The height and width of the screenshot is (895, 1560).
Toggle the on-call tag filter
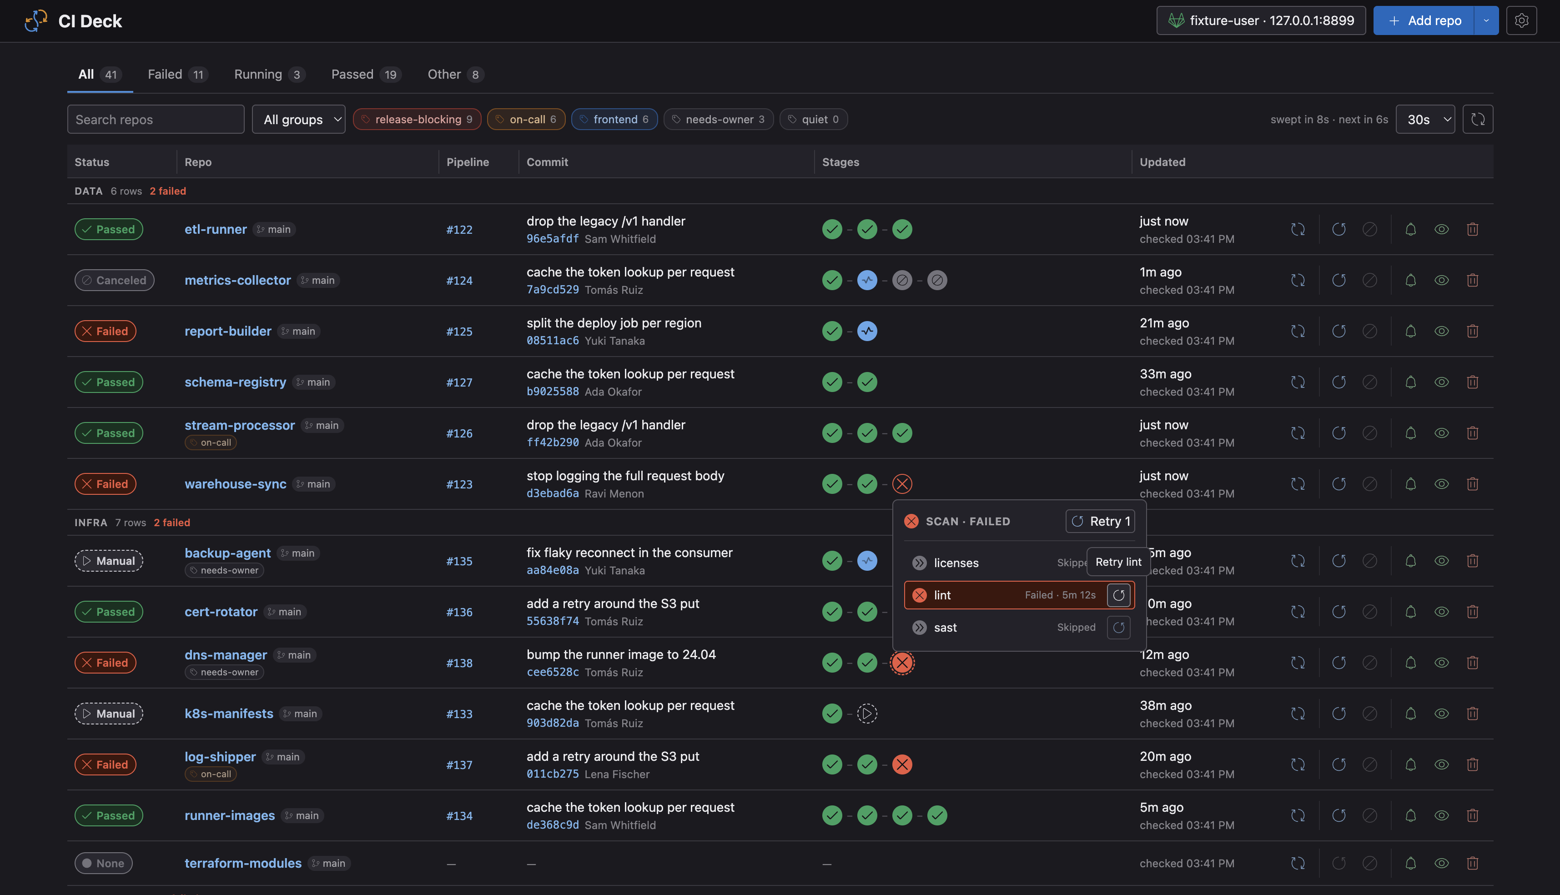pos(526,119)
